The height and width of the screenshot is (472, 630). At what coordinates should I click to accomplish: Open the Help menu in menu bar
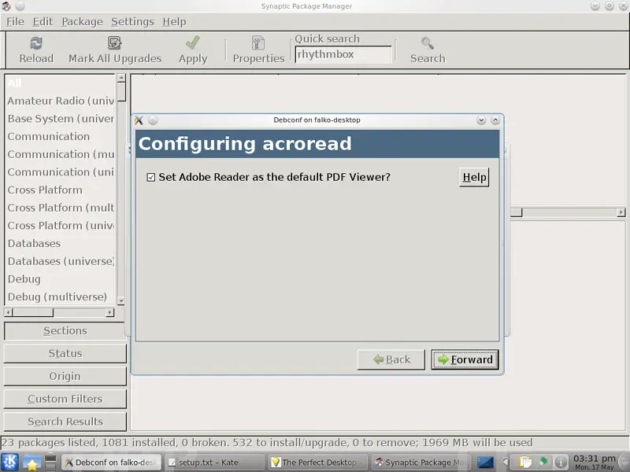pos(174,22)
